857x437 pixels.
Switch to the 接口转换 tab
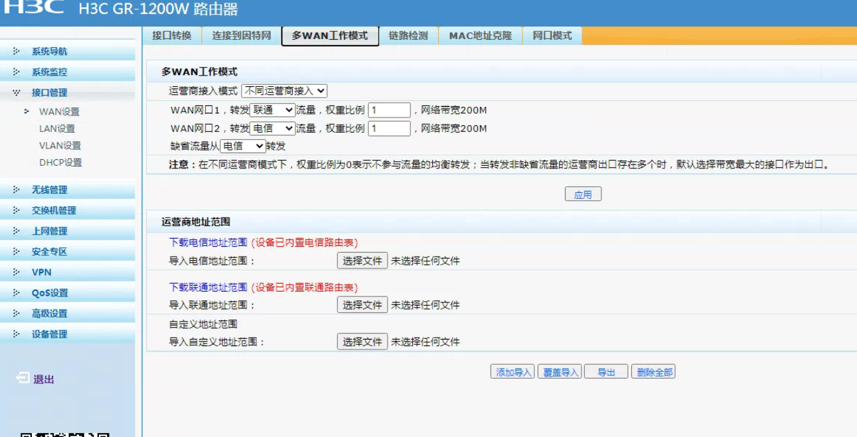pyautogui.click(x=171, y=36)
